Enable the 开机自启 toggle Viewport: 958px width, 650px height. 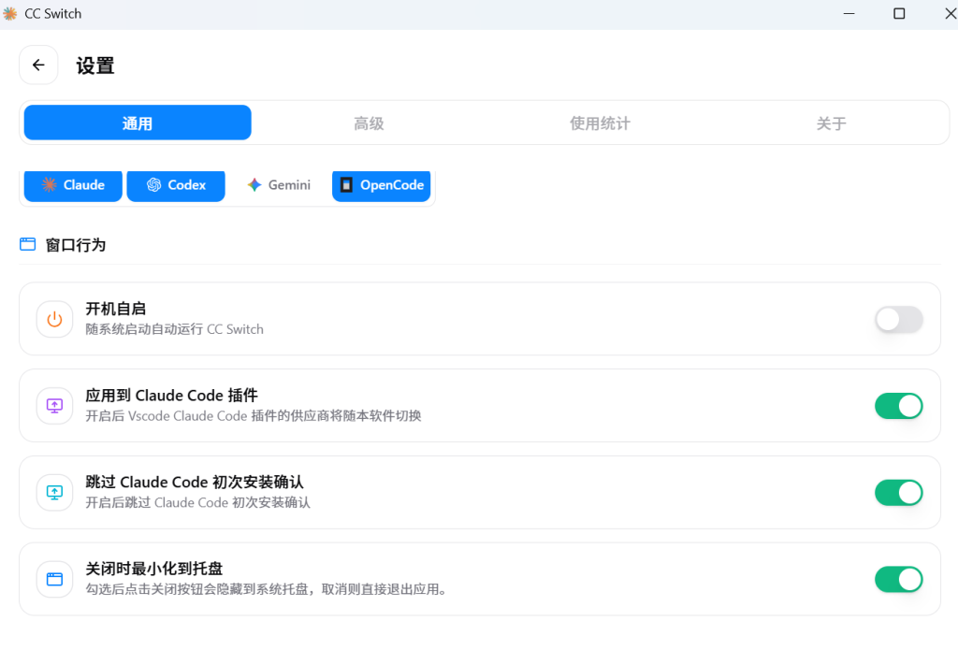[x=898, y=319]
